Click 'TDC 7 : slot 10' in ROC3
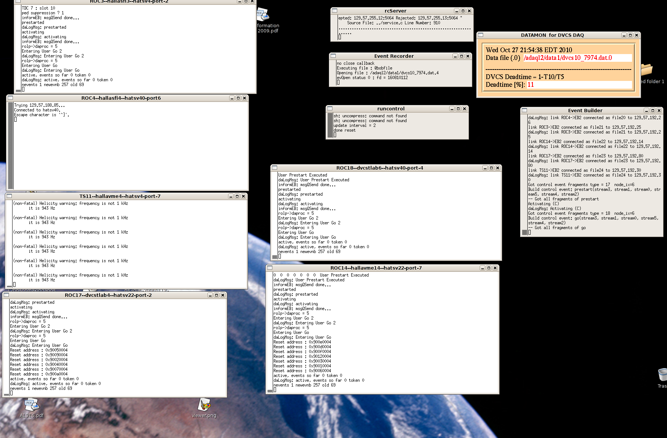This screenshot has height=438, width=667. [x=38, y=8]
